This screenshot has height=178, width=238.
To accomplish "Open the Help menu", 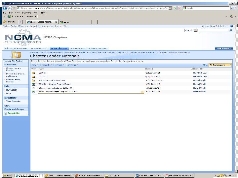I will point(43,13).
